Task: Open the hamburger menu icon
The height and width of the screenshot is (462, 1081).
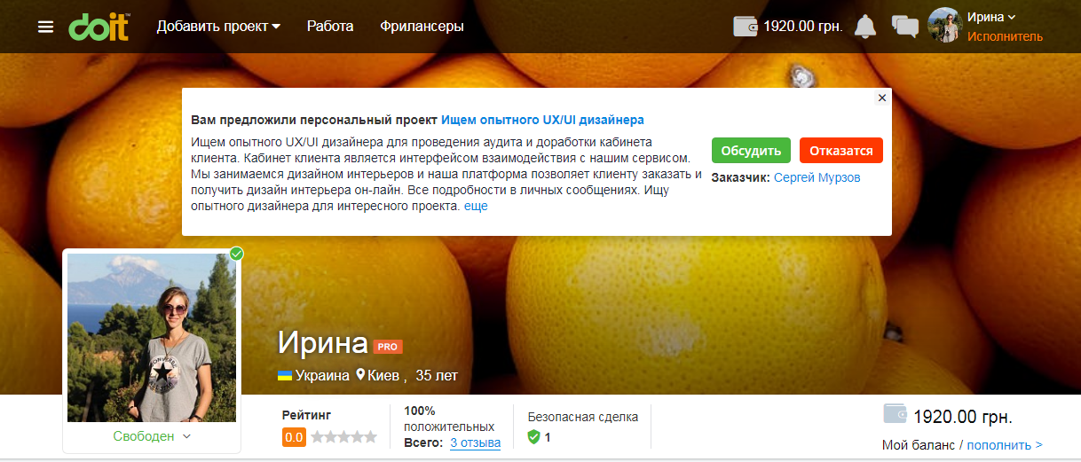Action: [x=46, y=27]
